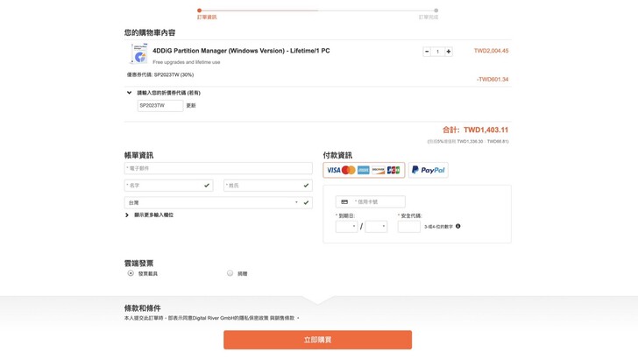
Task: Click the coupon code field with SP2023TW
Action: (160, 105)
